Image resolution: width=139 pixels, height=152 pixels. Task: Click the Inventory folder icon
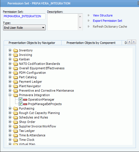pos(16,50)
